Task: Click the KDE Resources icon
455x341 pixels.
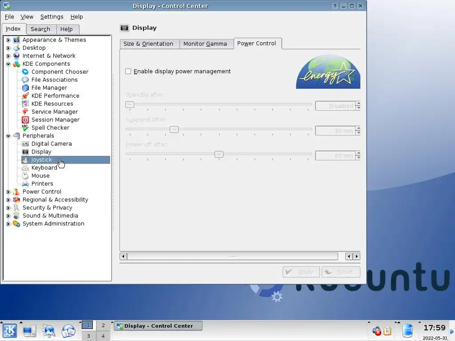Action: click(25, 104)
